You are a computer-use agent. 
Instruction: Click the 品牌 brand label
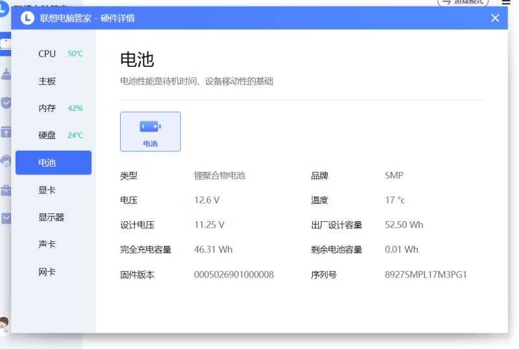coord(319,176)
